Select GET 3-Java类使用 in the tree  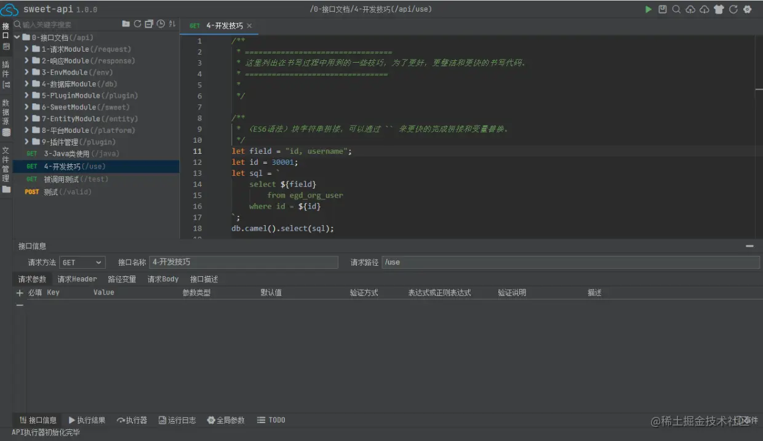96,154
